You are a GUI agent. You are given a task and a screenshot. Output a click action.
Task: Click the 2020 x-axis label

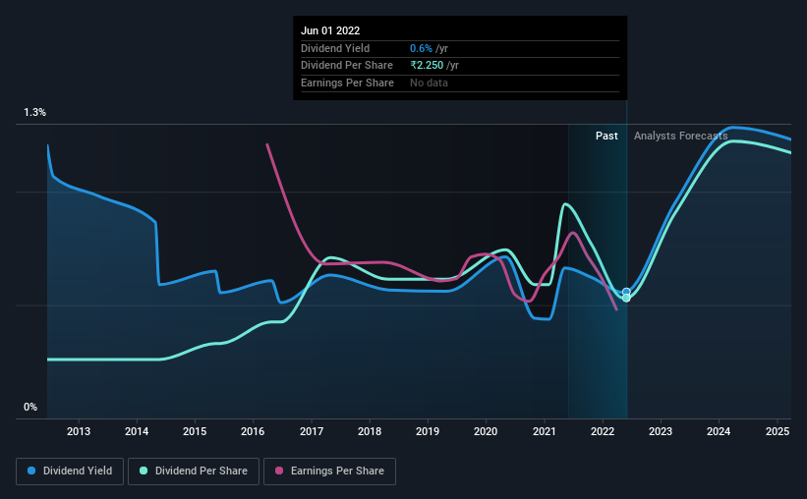[x=486, y=431]
